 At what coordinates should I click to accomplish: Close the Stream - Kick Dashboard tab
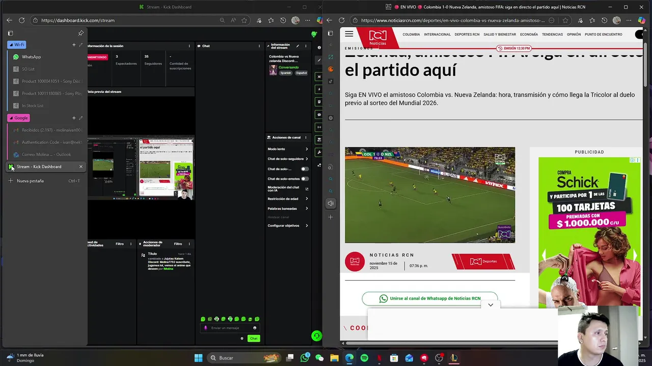pyautogui.click(x=80, y=167)
